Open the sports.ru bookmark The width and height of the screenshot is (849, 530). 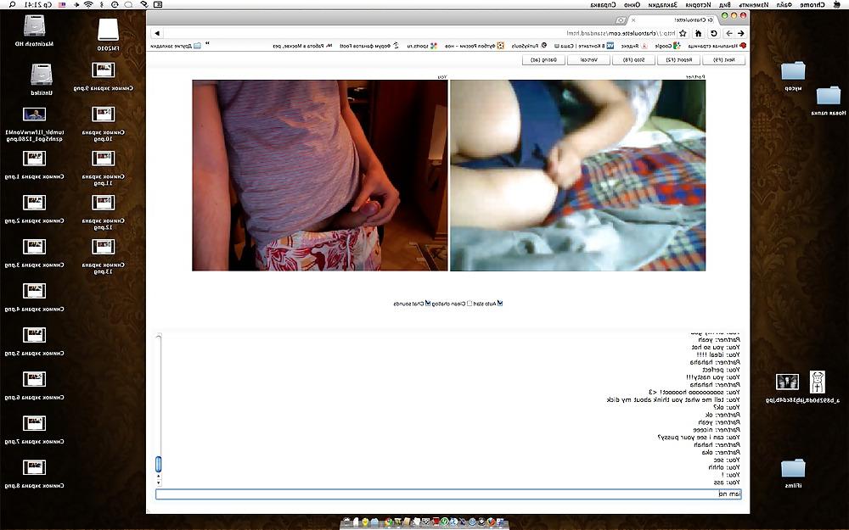point(421,46)
